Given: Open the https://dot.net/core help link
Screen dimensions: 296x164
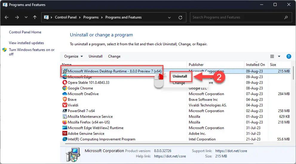Looking at the screenshot, I should click(170, 156).
